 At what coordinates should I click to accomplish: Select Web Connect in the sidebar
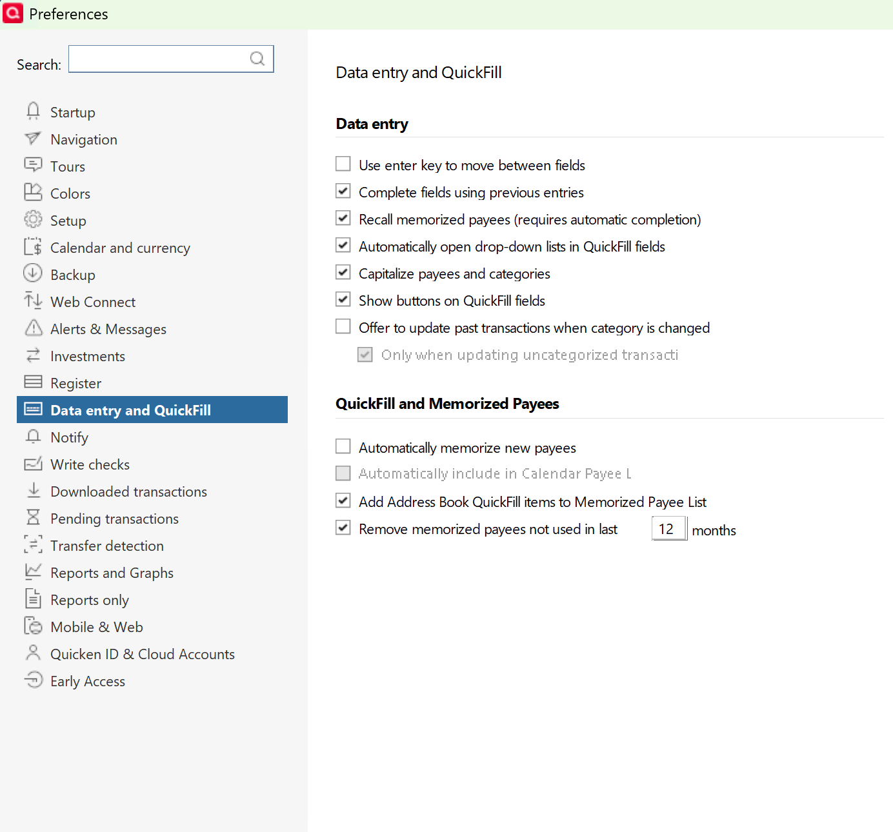[x=152, y=302]
